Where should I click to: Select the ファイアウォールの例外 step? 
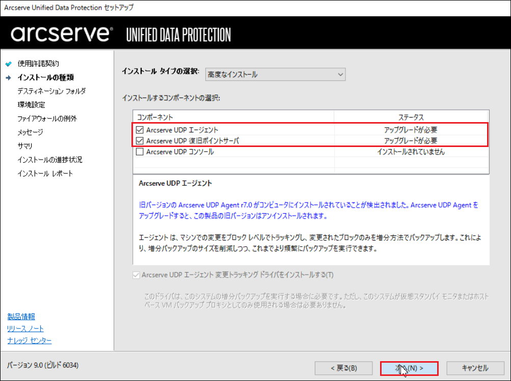click(47, 119)
